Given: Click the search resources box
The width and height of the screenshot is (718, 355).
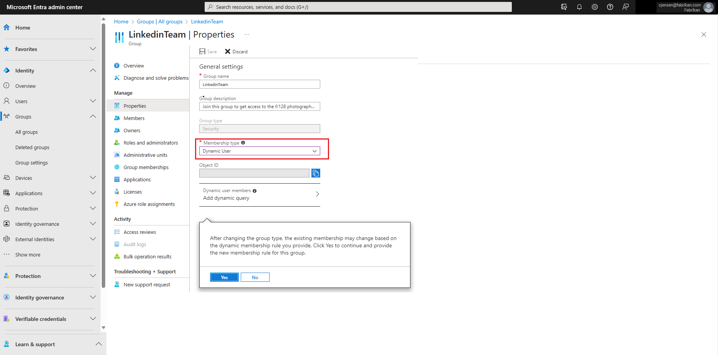Looking at the screenshot, I should click(x=358, y=7).
